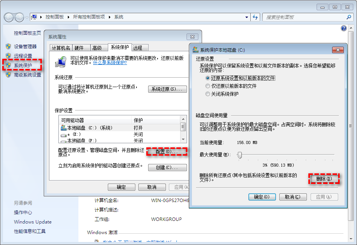Open the address bar history dropdown
The width and height of the screenshot is (357, 245).
(247, 17)
